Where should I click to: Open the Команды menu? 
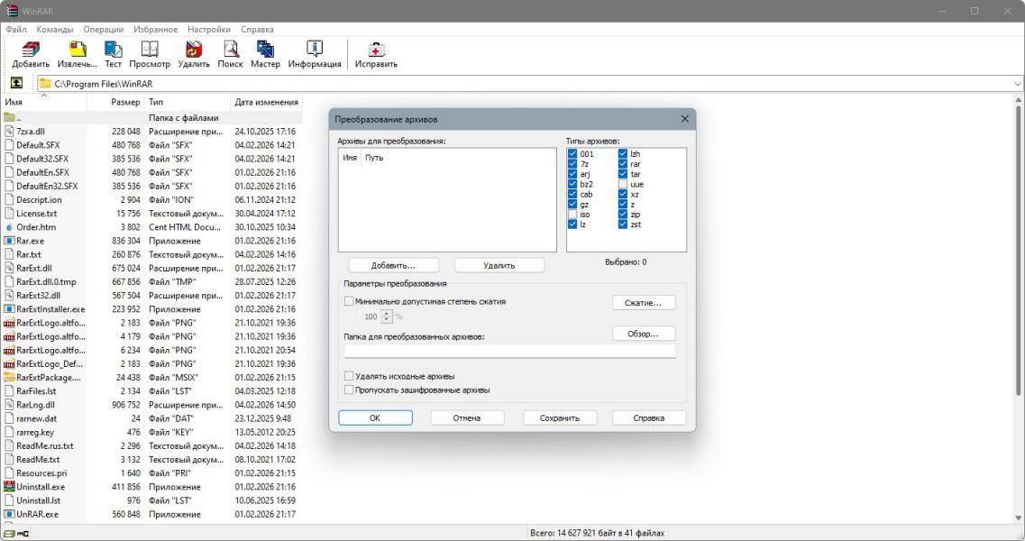coord(57,30)
